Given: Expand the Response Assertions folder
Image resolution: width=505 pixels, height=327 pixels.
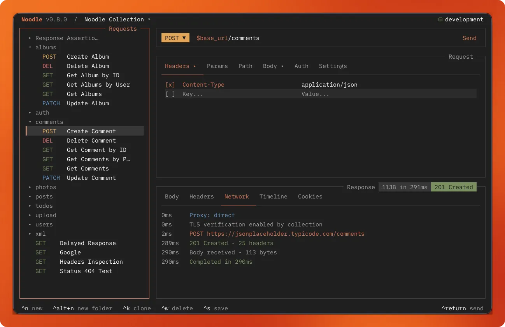Looking at the screenshot, I should click(63, 38).
